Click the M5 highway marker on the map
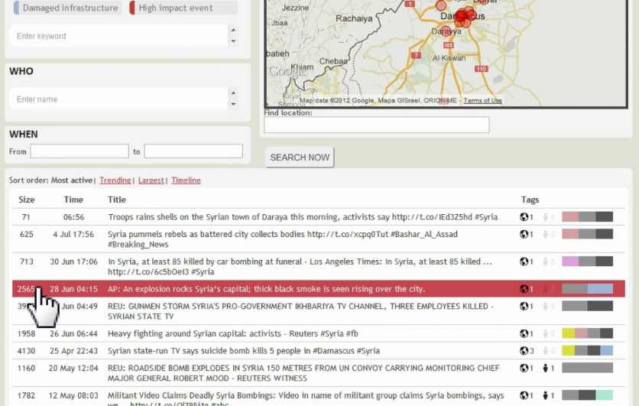Screen dimensions: 639x406 pyautogui.click(x=416, y=55)
